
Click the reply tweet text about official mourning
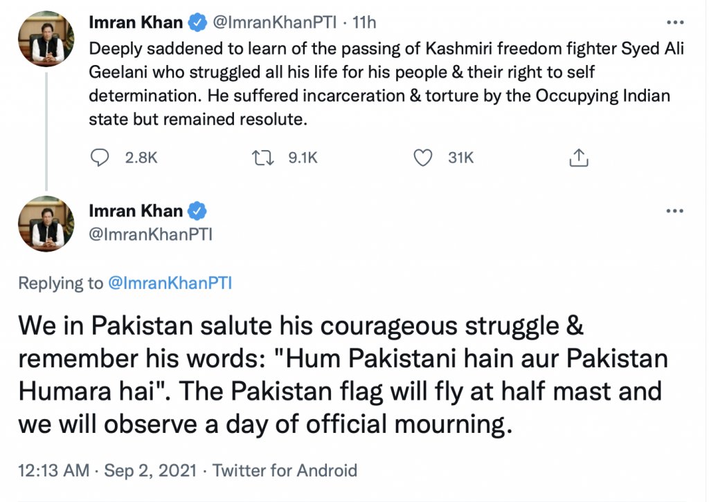pyautogui.click(x=339, y=373)
